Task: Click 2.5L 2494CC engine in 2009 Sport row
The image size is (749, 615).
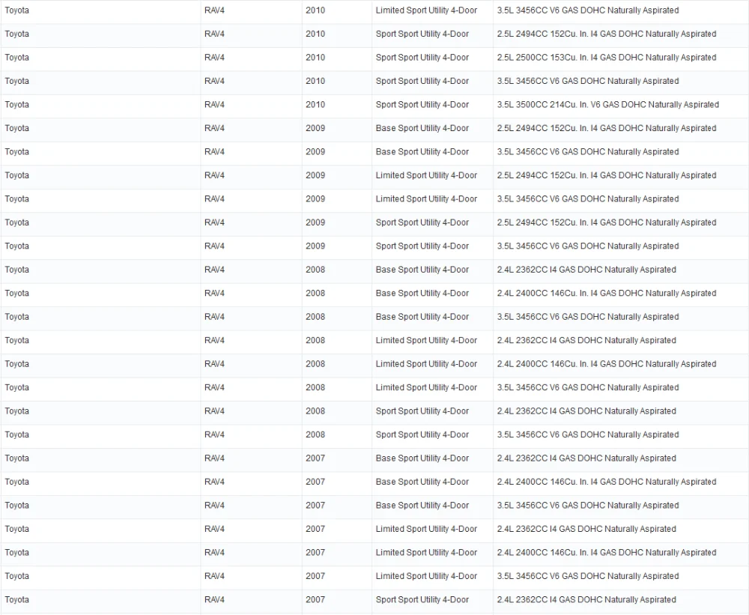Action: pyautogui.click(x=606, y=222)
